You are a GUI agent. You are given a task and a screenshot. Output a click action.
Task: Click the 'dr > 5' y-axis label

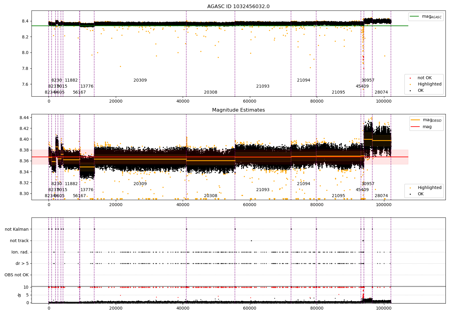tap(22, 263)
